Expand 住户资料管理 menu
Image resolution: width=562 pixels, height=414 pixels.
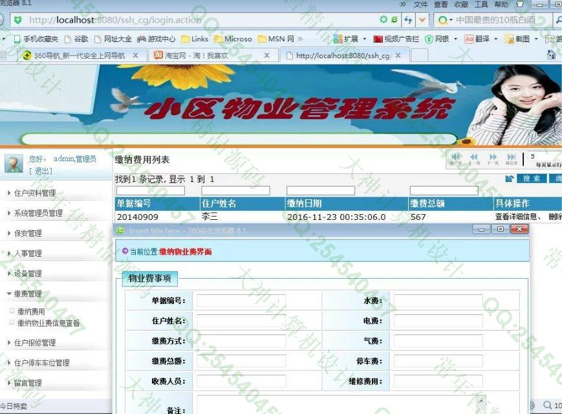[x=34, y=193]
